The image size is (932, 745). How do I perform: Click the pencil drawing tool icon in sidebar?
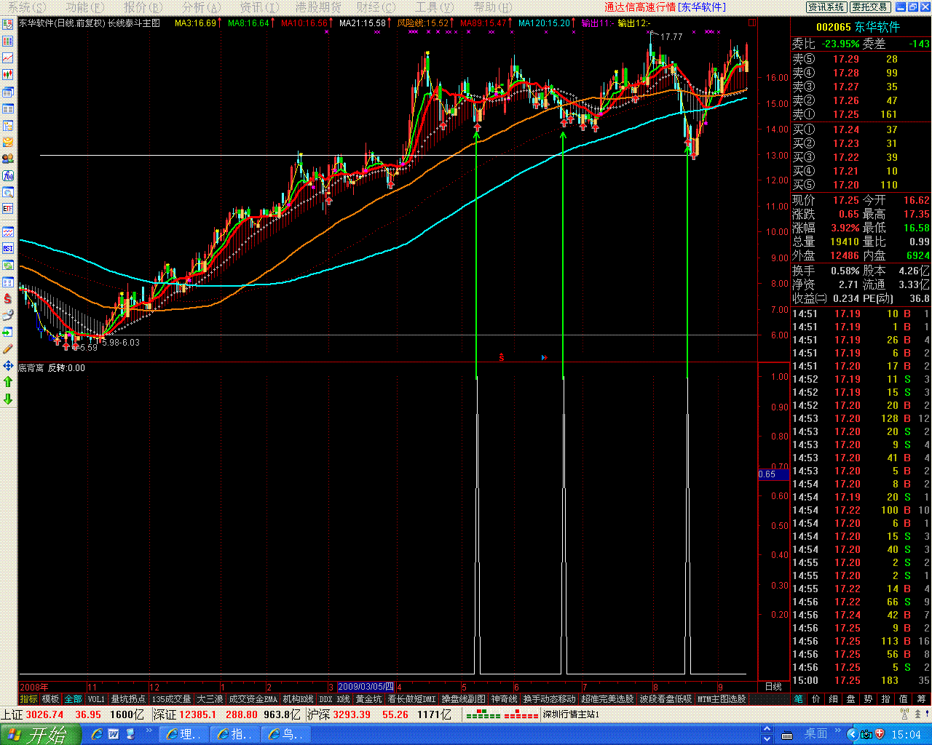click(8, 348)
